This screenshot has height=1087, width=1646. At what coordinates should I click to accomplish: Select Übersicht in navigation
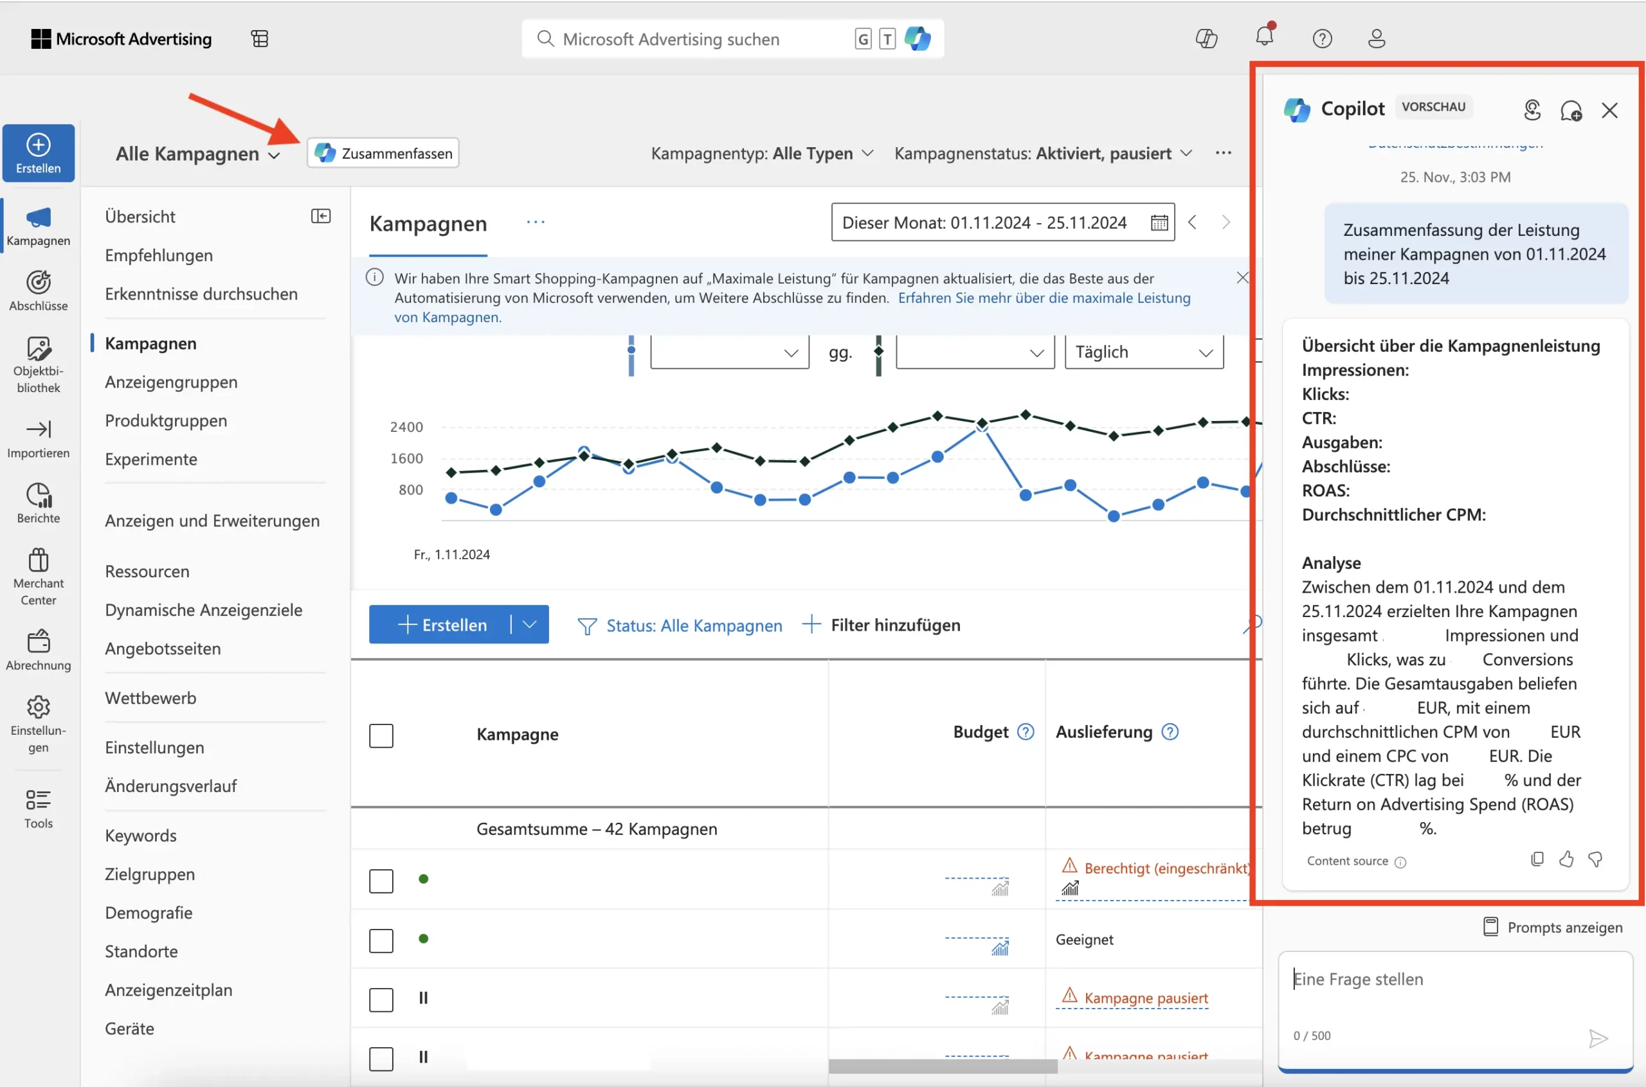point(140,216)
